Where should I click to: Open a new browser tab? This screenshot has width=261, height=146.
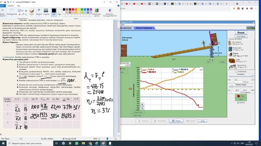click(x=226, y=4)
